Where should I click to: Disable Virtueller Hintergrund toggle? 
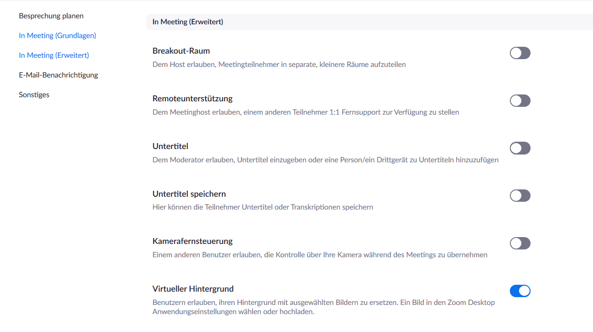click(x=520, y=291)
